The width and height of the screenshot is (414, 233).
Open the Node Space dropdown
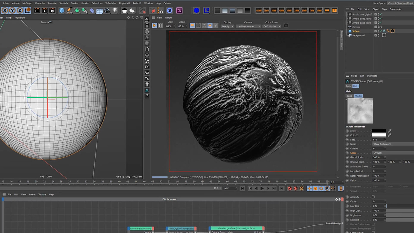pos(400,3)
